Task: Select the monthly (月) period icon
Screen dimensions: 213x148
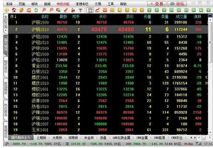Action: point(127,10)
